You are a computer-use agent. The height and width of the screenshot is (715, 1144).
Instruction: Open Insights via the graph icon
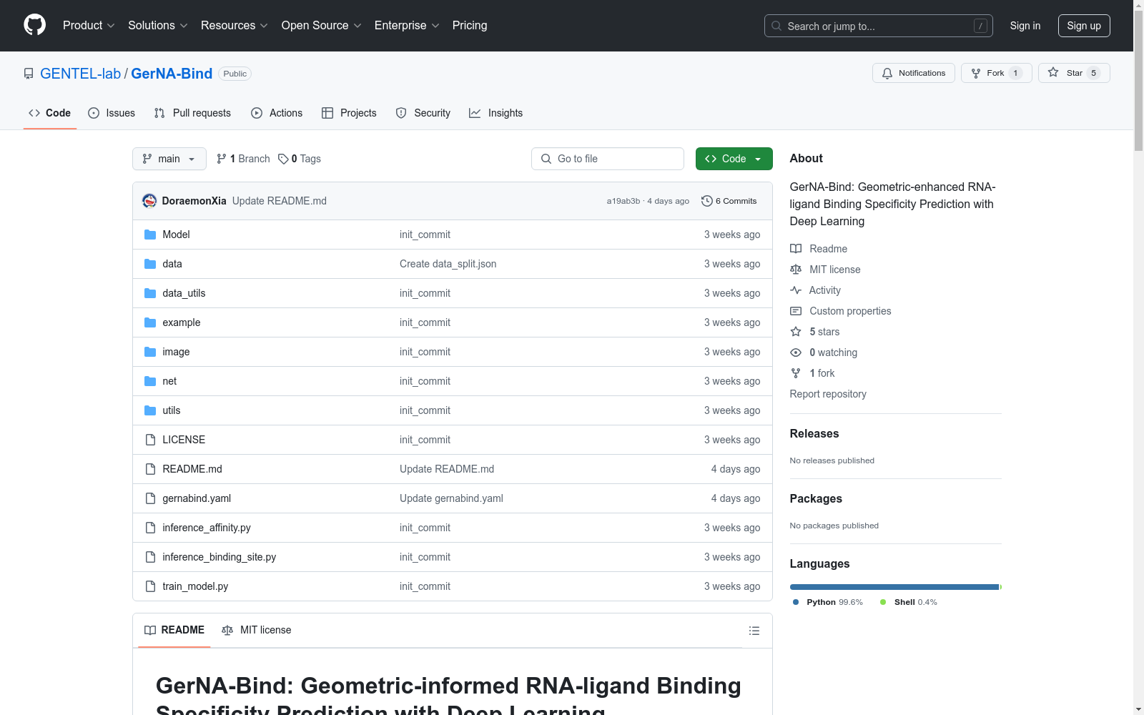click(x=475, y=113)
